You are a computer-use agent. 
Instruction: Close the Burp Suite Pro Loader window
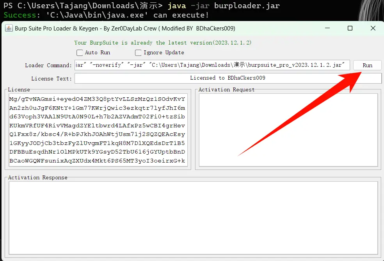[373, 28]
